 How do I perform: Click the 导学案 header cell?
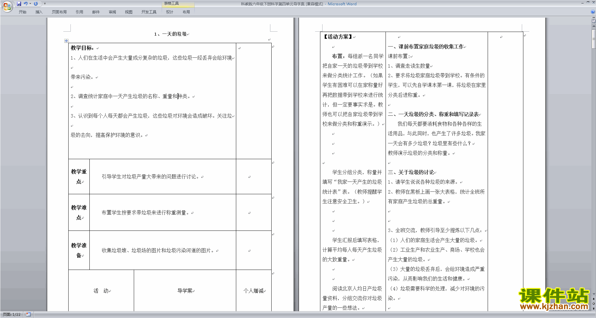(185, 291)
